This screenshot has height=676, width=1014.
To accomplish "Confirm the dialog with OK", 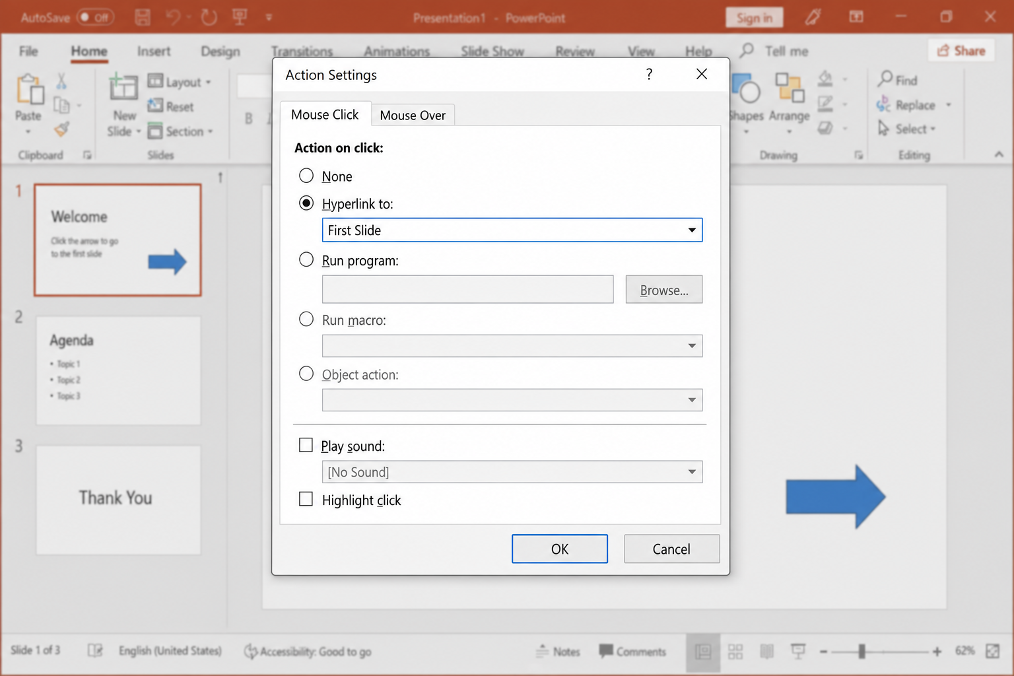I will (x=560, y=549).
